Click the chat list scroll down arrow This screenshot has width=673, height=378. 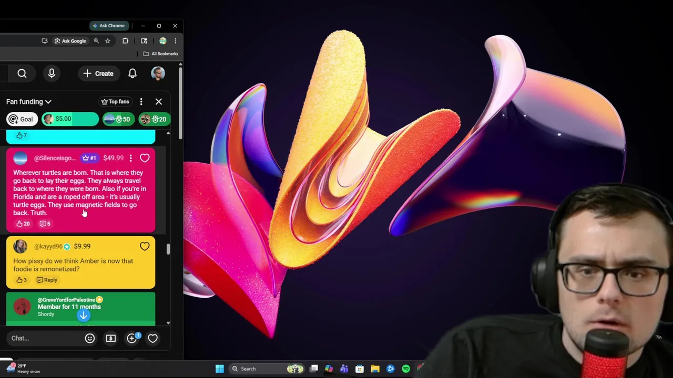coord(168,323)
